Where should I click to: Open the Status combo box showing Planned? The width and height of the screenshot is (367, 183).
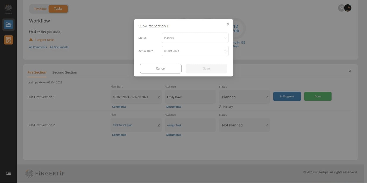click(x=195, y=38)
